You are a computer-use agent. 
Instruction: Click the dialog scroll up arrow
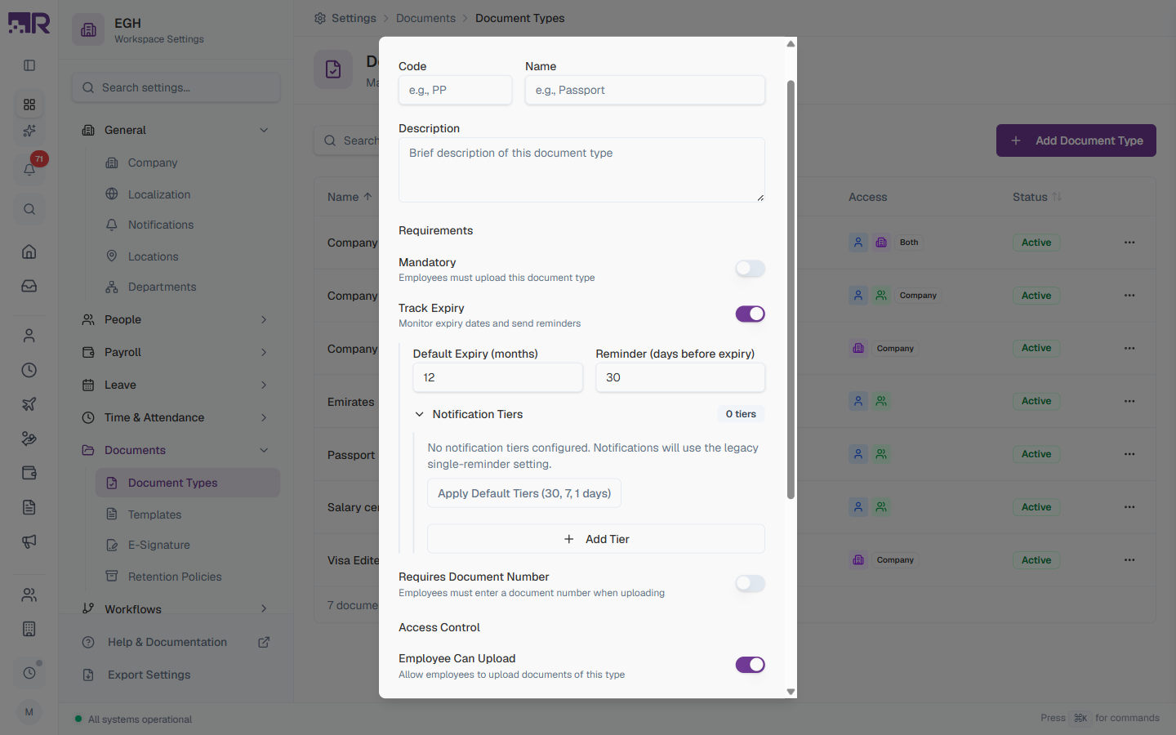point(791,44)
